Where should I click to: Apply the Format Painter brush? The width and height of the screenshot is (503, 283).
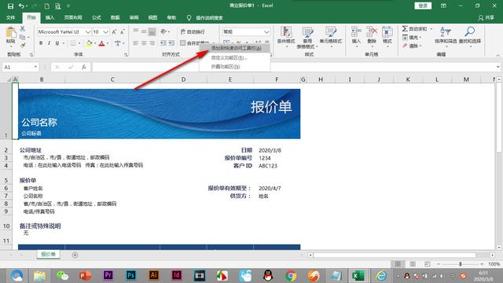click(x=22, y=46)
